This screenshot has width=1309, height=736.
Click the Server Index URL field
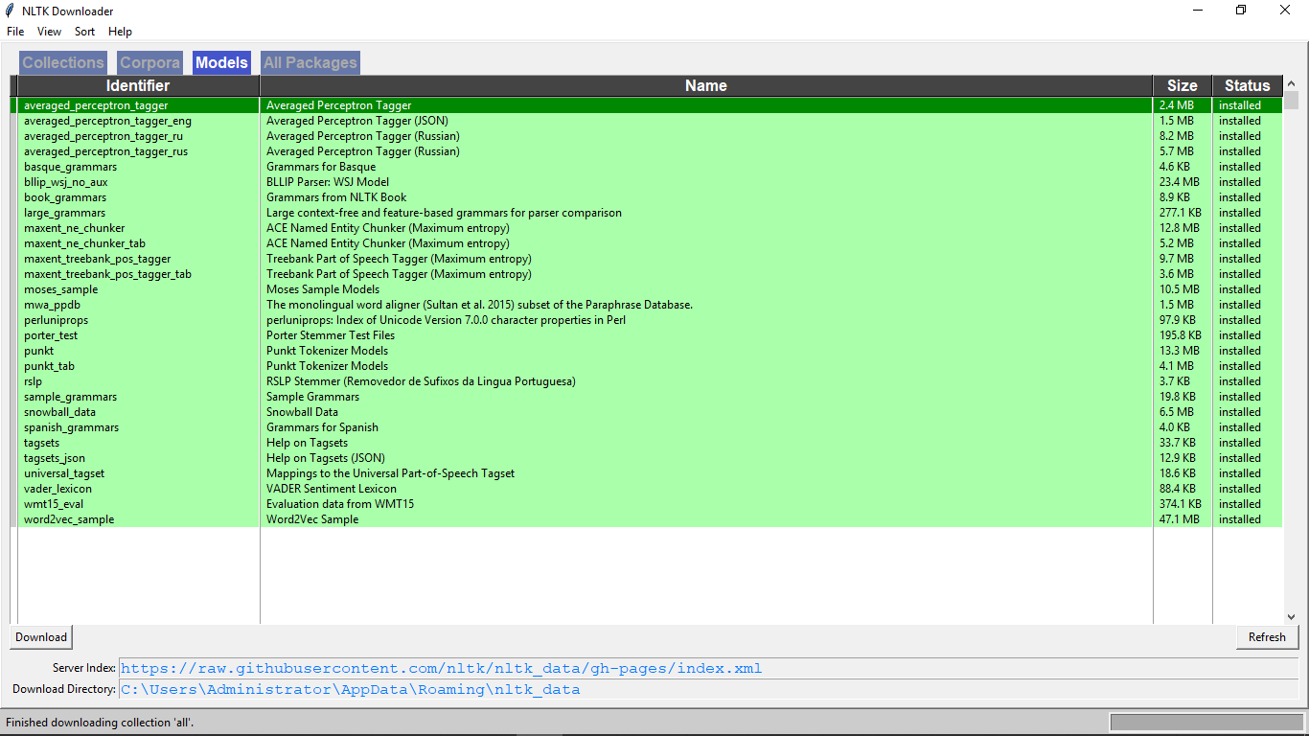pyautogui.click(x=708, y=668)
